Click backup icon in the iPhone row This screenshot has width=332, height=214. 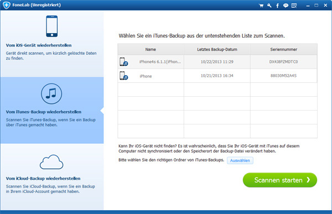(123, 76)
